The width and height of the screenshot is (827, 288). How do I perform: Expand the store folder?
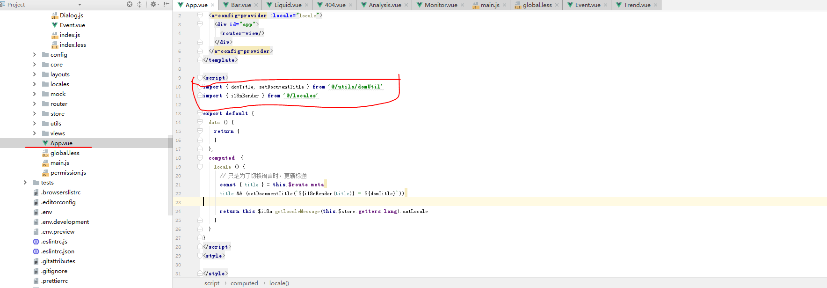tap(34, 114)
